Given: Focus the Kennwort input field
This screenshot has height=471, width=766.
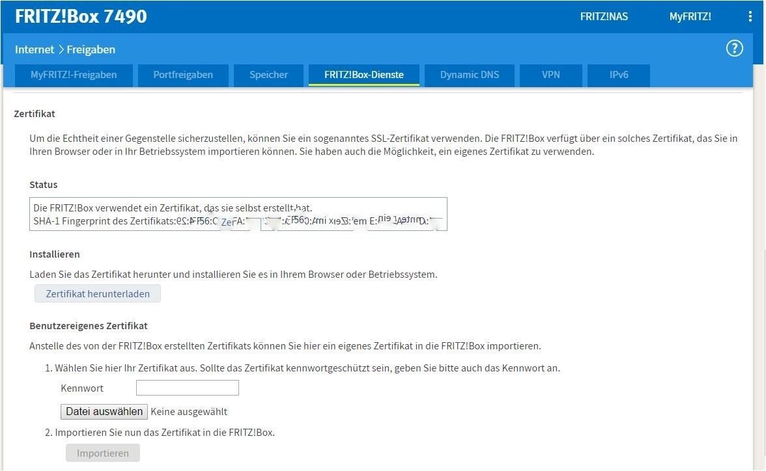Looking at the screenshot, I should (188, 388).
